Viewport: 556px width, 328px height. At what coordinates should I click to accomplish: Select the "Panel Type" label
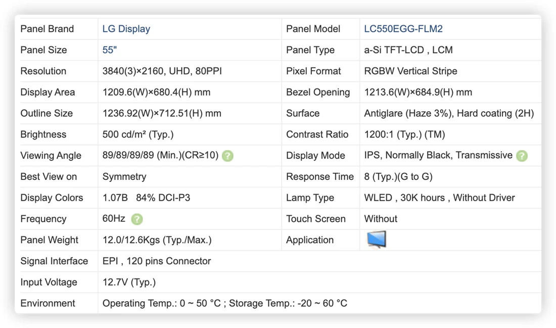click(310, 50)
